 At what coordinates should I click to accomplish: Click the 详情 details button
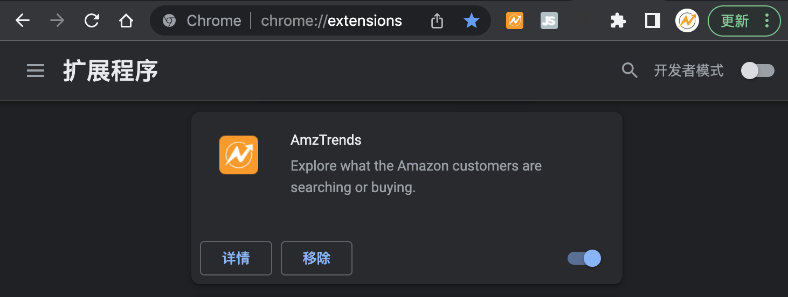(x=236, y=258)
